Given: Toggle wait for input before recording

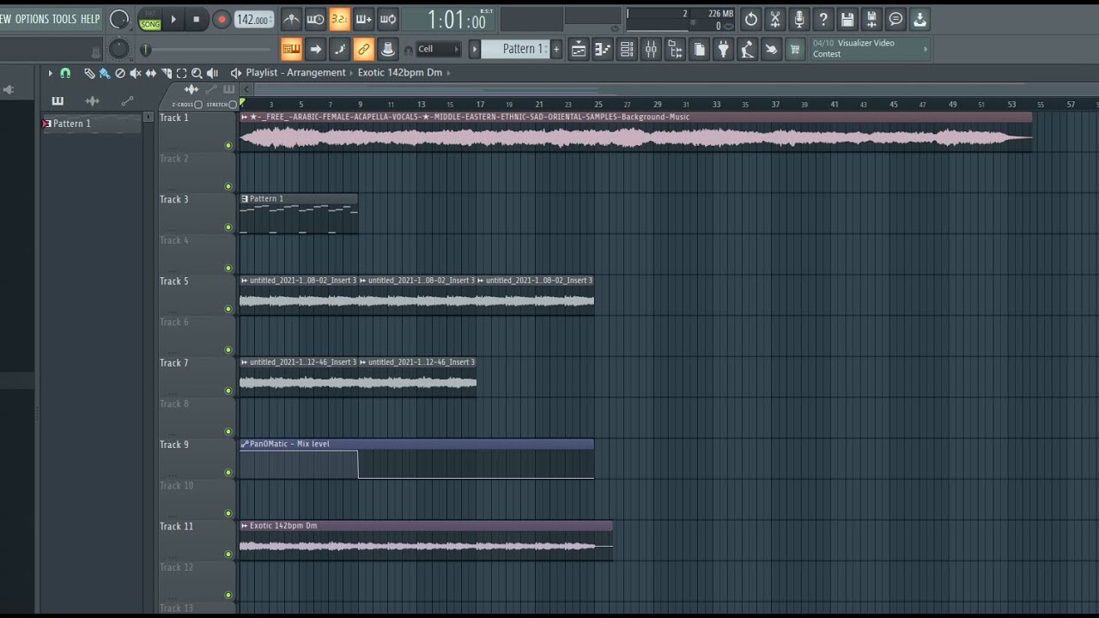Looking at the screenshot, I should [315, 19].
